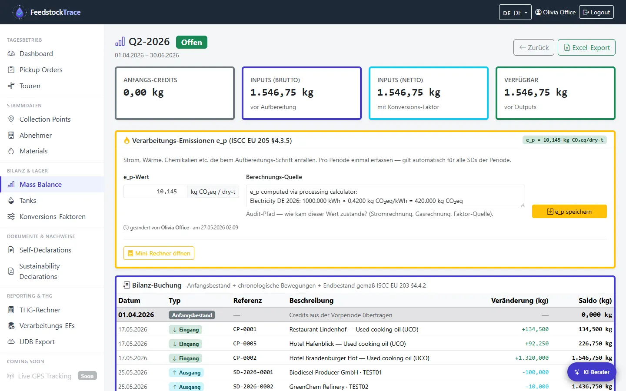This screenshot has width=626, height=391.
Task: Open the Mini-Rechner öffnen calculator
Action: [159, 253]
